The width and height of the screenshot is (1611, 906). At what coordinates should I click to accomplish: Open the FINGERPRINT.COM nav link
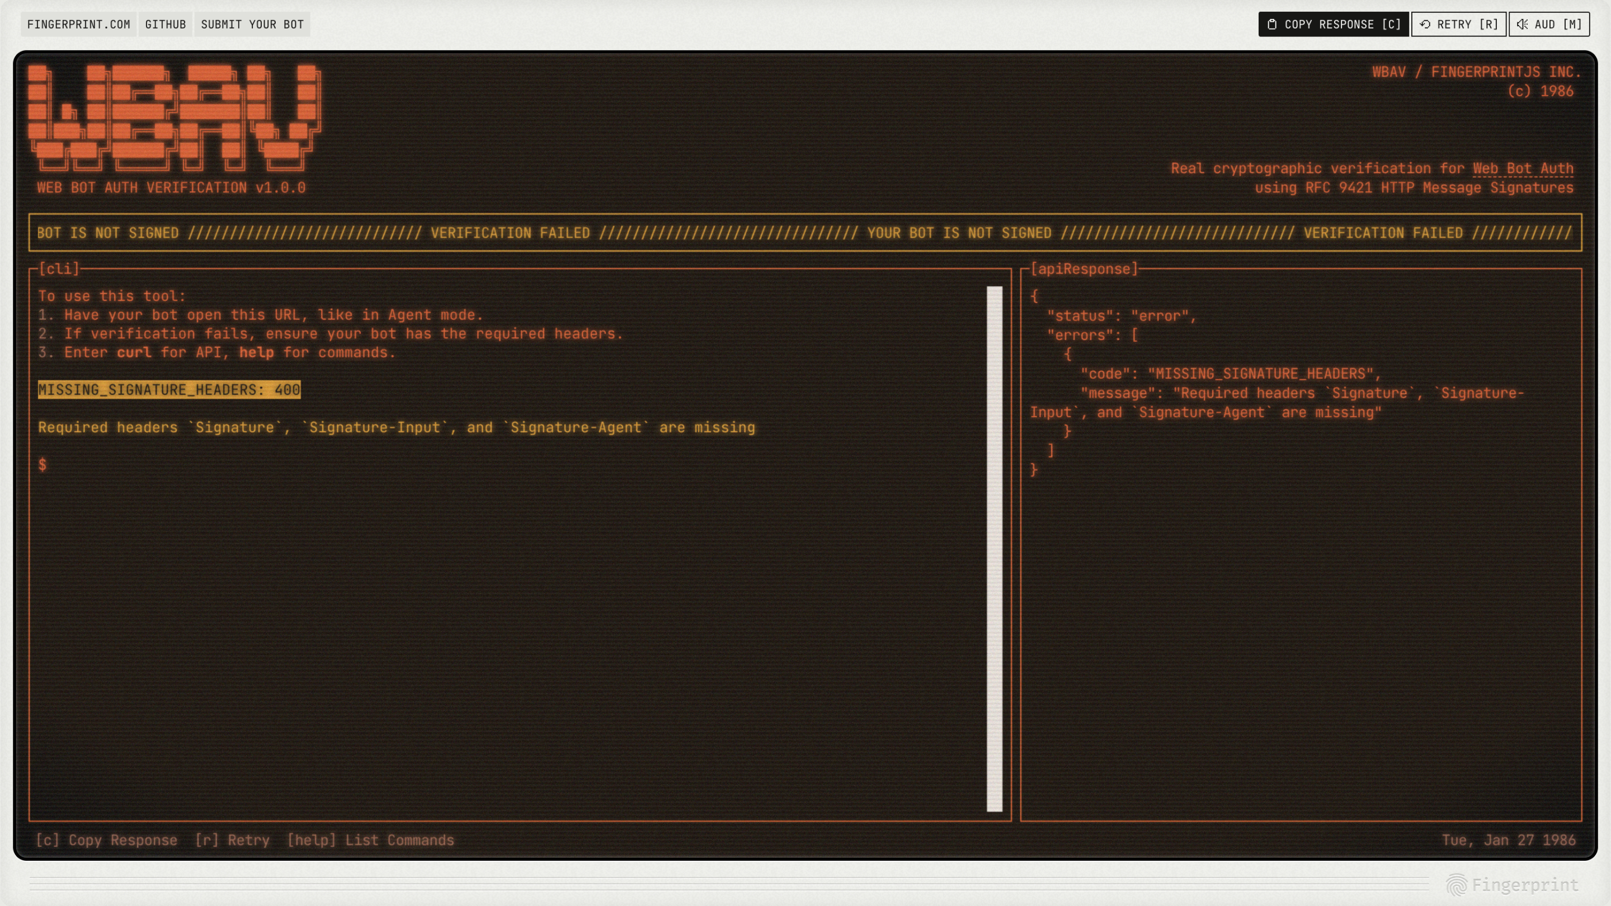coord(79,25)
